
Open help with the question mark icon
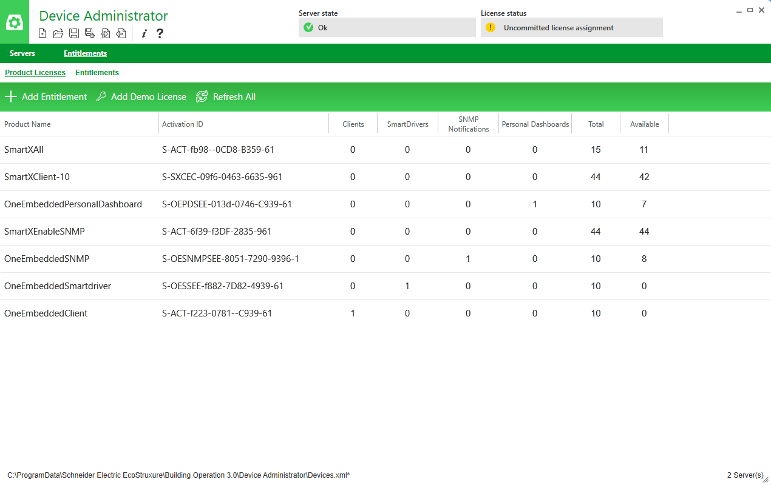160,33
